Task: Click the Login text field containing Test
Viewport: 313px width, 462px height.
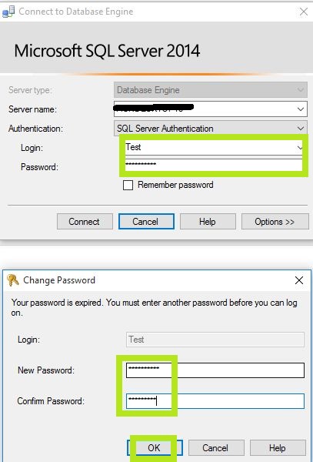Action: pos(211,147)
